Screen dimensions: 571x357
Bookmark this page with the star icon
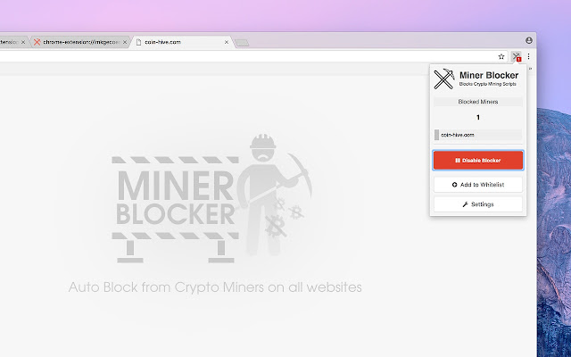(501, 56)
